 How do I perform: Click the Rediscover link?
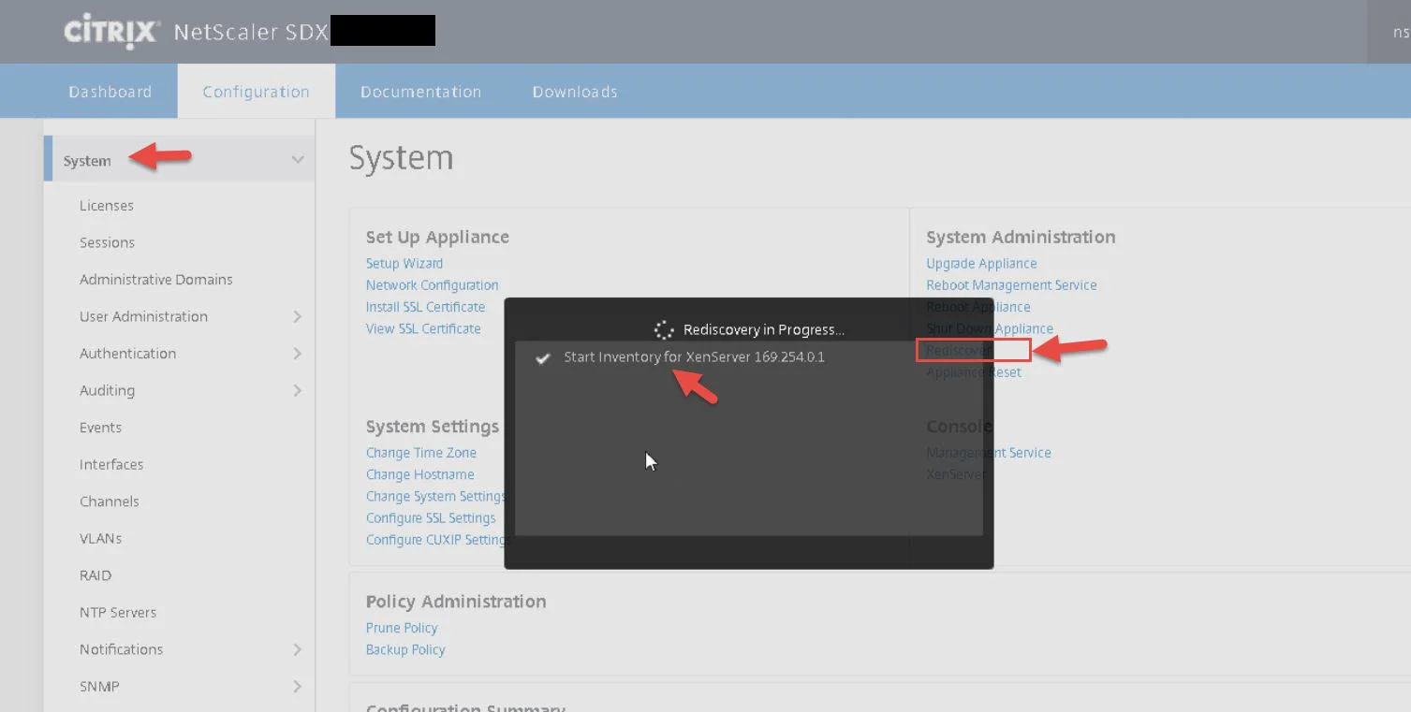pos(959,350)
